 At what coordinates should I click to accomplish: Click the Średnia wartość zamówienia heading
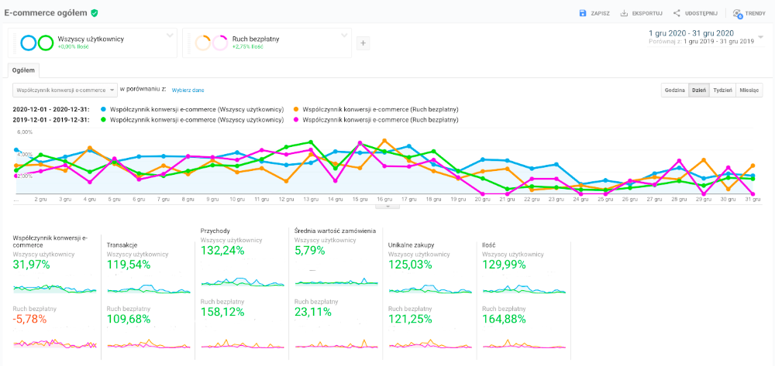[x=335, y=230]
